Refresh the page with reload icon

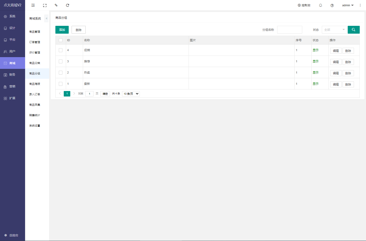[x=67, y=5]
